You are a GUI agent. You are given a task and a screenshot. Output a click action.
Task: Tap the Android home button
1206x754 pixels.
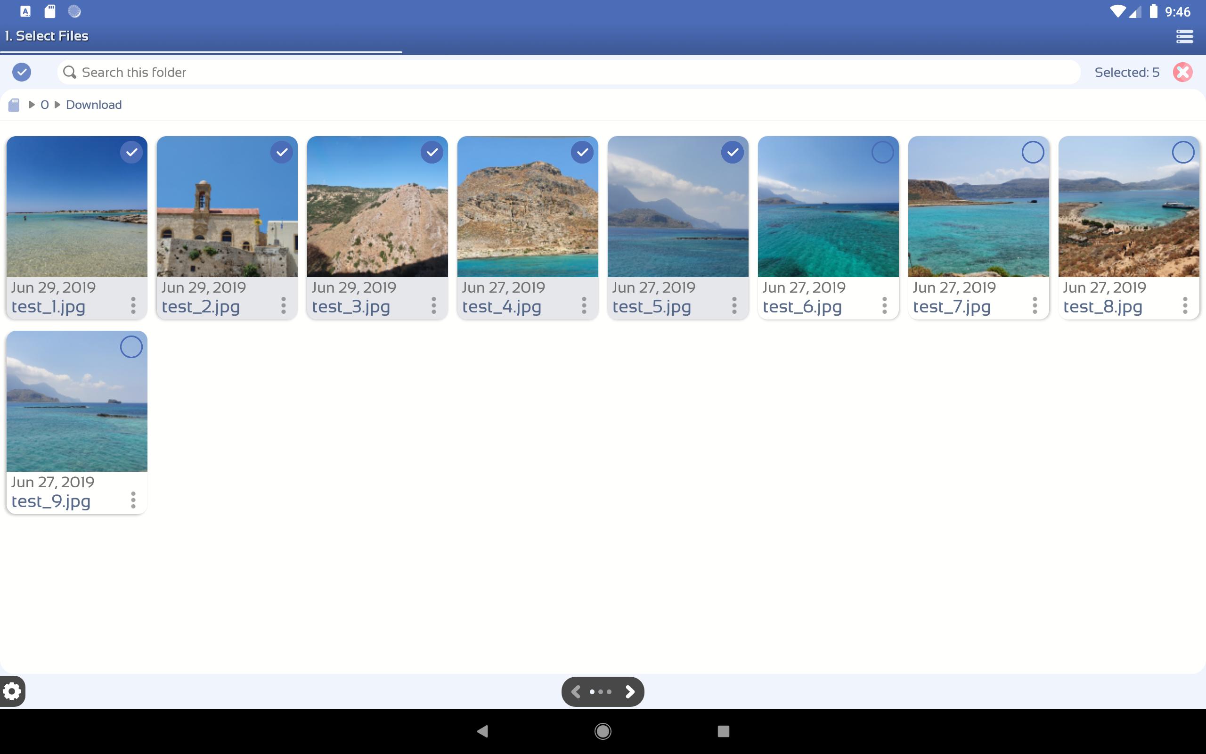coord(603,731)
